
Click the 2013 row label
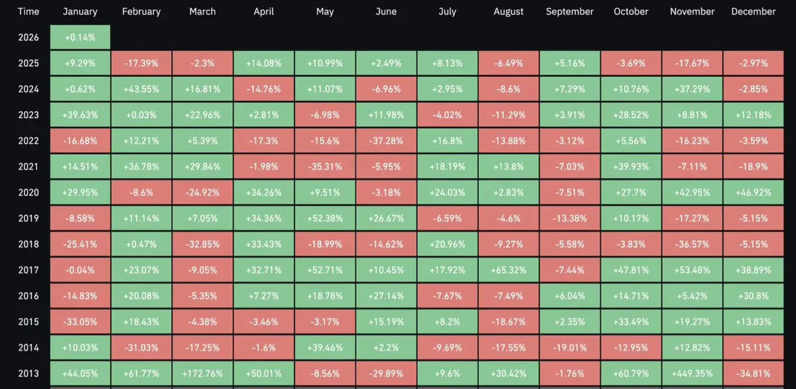click(x=29, y=373)
